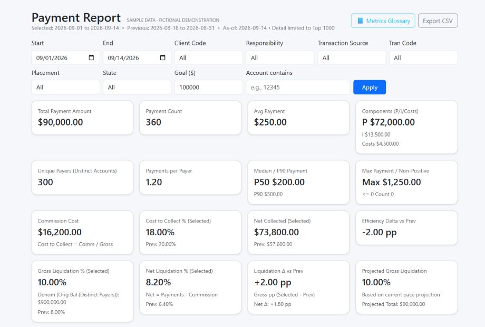Image resolution: width=485 pixels, height=327 pixels.
Task: Click the Unique Payers value 300
Action: pyautogui.click(x=45, y=182)
